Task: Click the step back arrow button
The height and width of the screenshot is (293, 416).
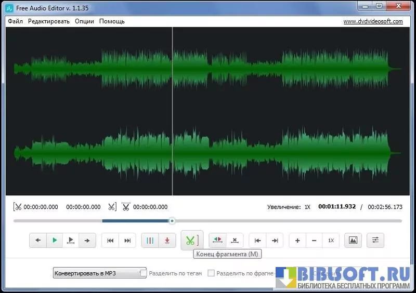Action: (37, 241)
